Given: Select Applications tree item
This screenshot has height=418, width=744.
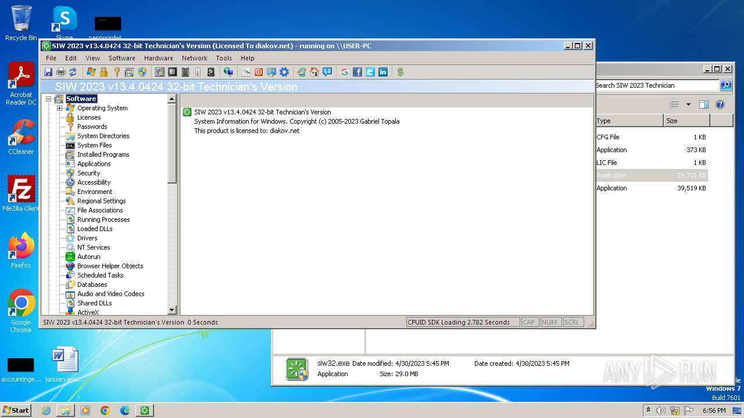Looking at the screenshot, I should [94, 164].
